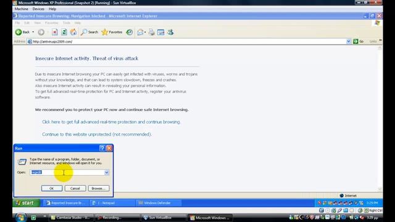The image size is (395, 222).
Task: Click the Open text field in Run dialog
Action: 67,173
